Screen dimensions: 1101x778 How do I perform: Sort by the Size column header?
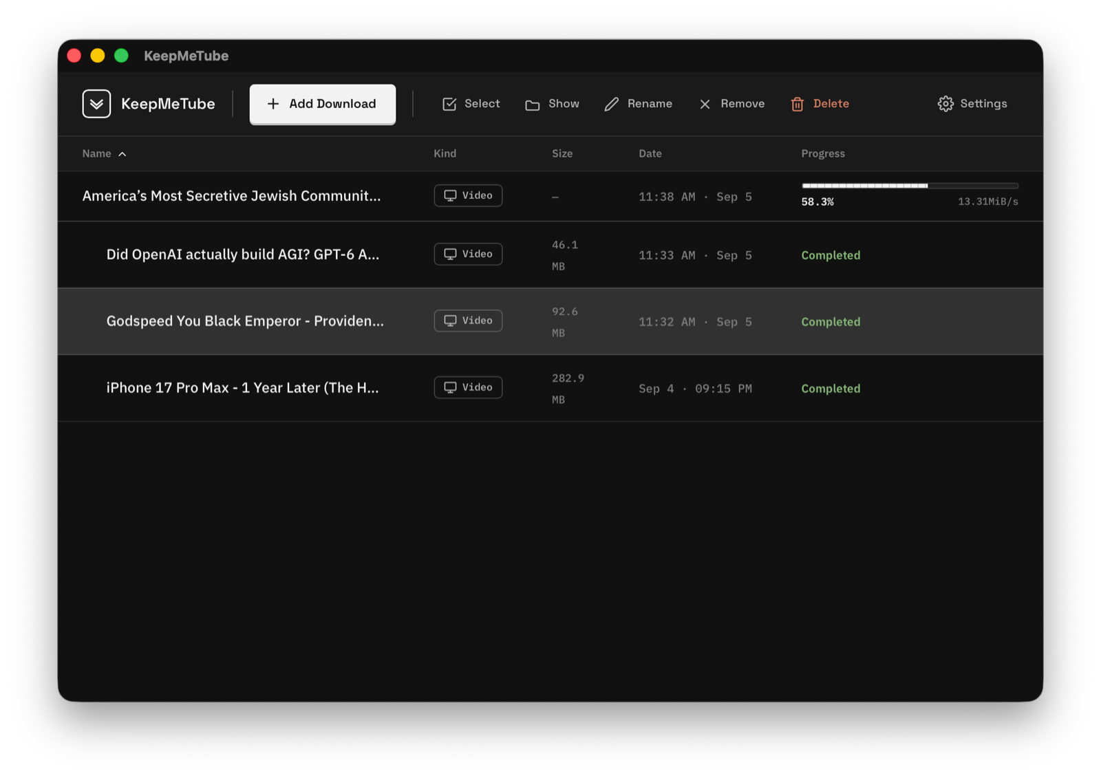562,153
